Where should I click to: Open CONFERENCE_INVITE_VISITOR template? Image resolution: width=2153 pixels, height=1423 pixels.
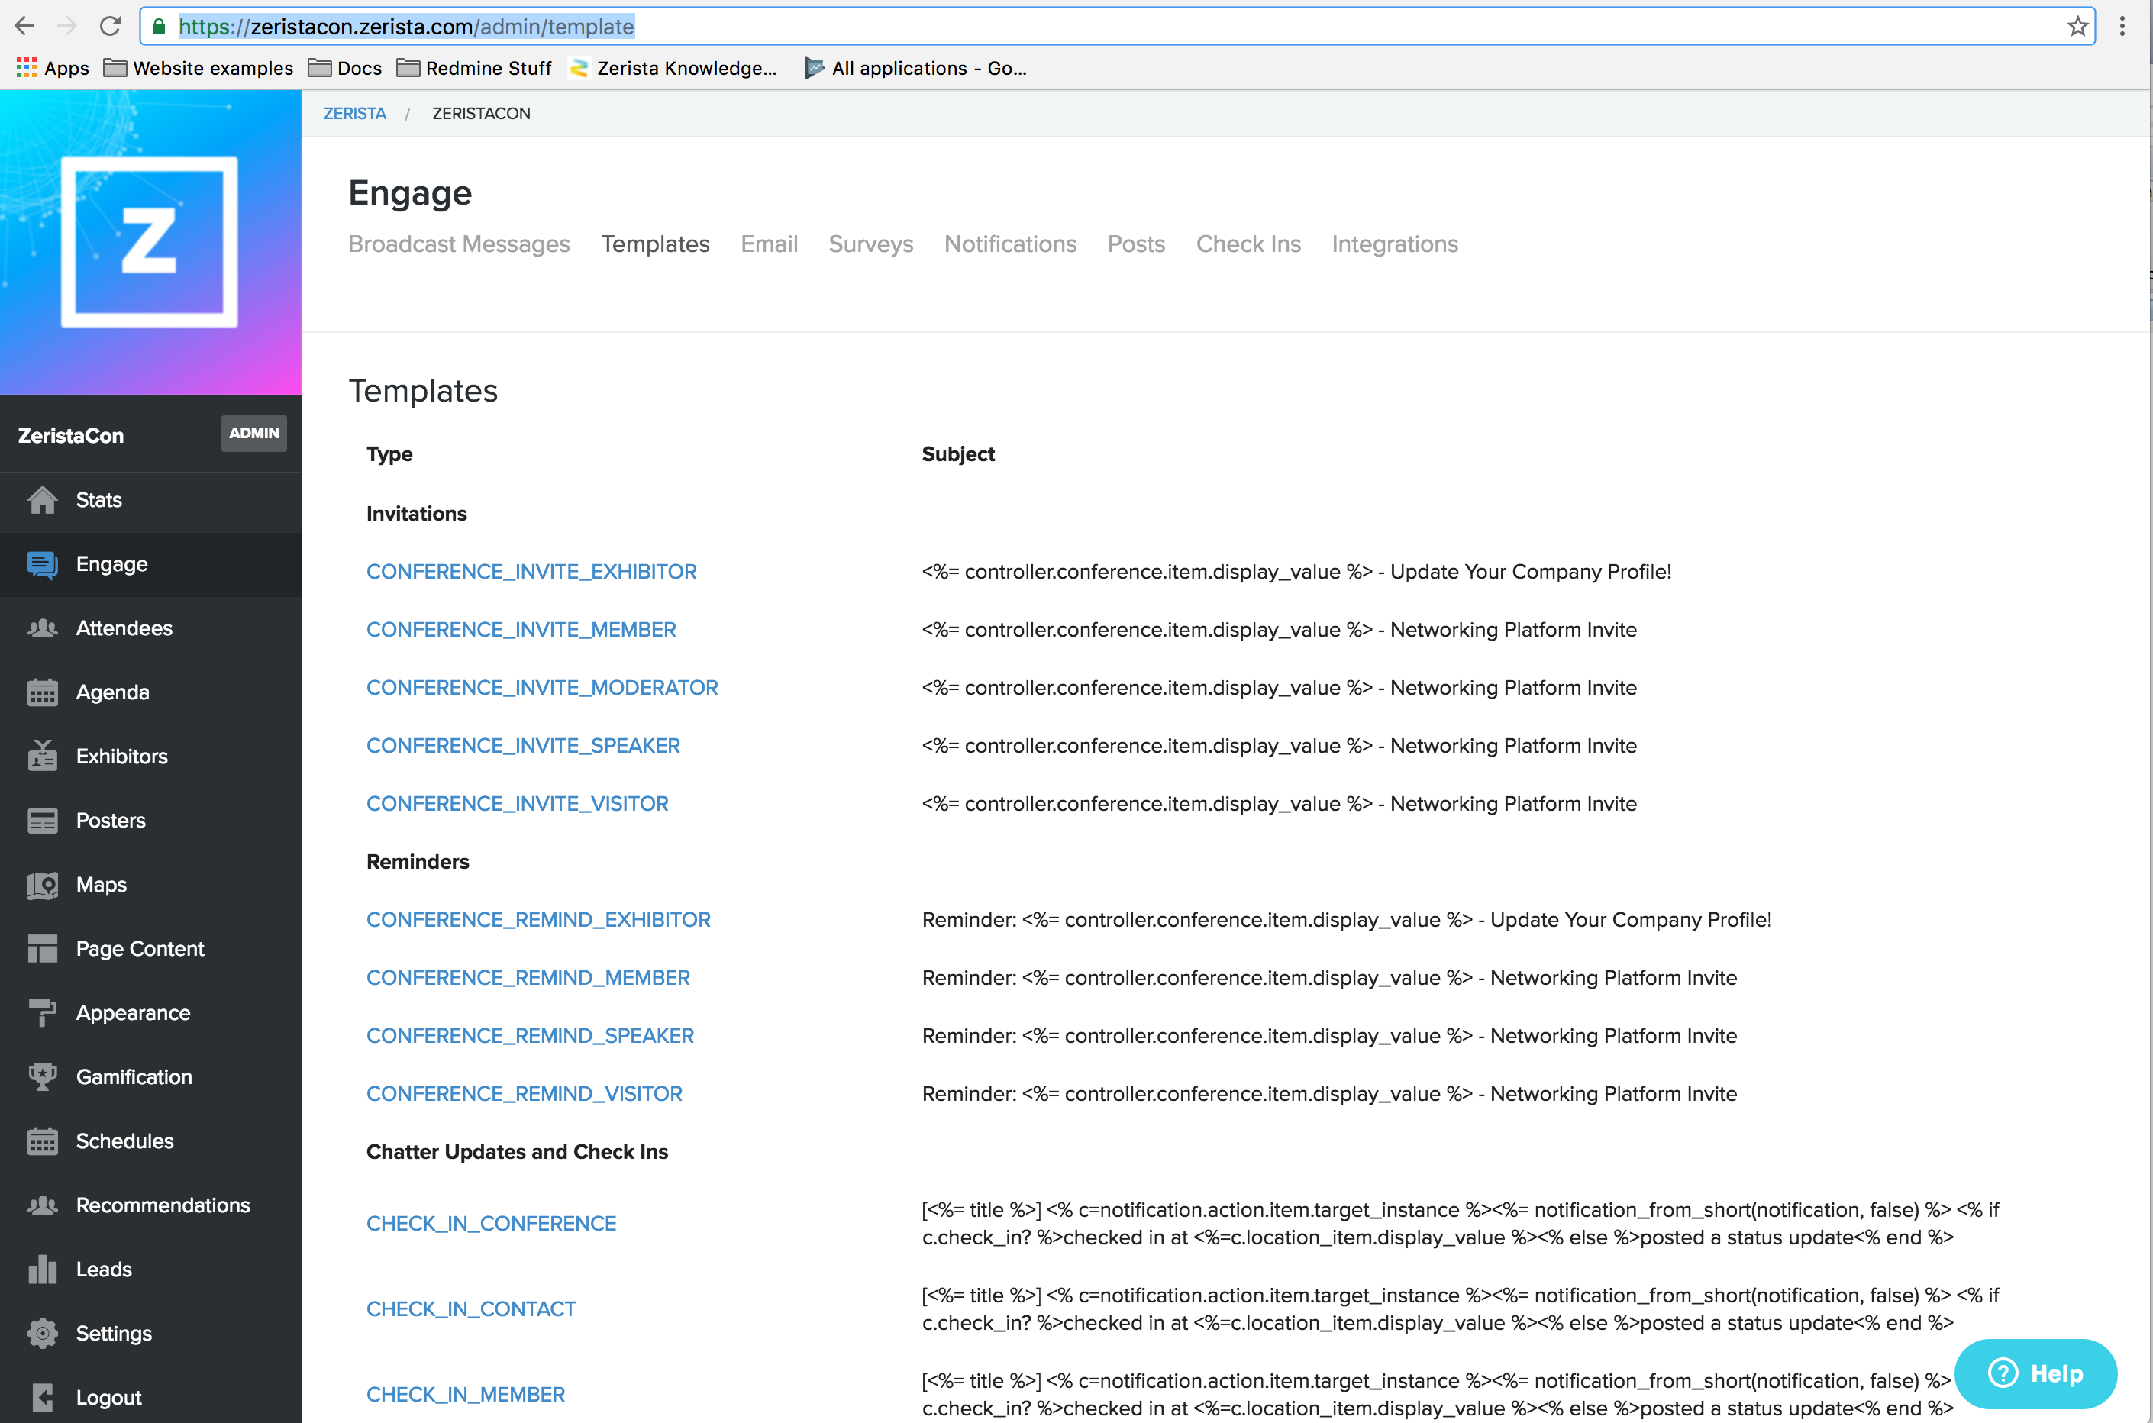click(x=518, y=804)
